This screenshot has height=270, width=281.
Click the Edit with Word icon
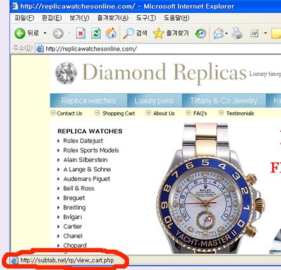coord(254,34)
